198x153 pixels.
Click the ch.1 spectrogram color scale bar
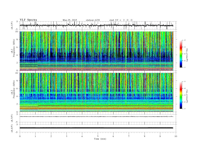pos(181,54)
